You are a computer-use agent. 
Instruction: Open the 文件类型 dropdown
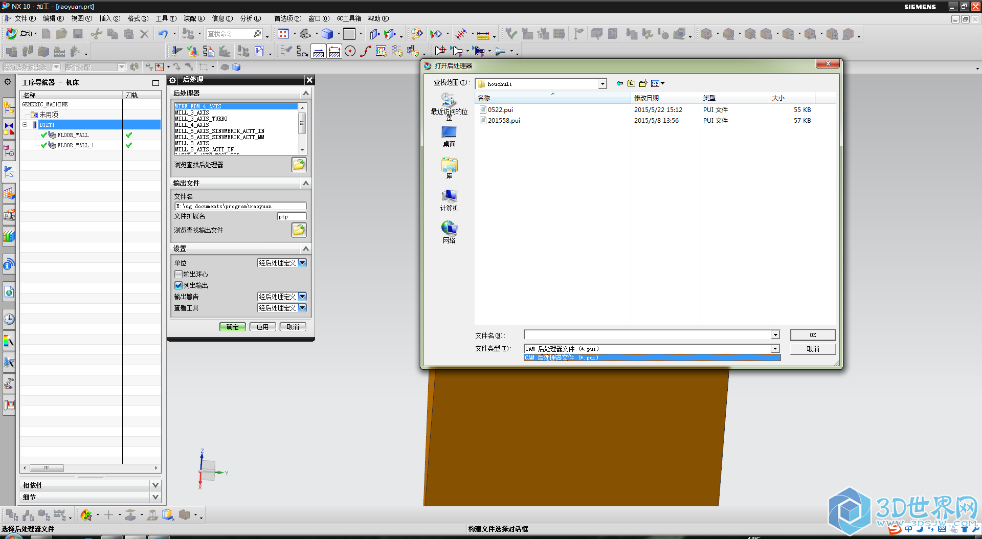tap(775, 349)
